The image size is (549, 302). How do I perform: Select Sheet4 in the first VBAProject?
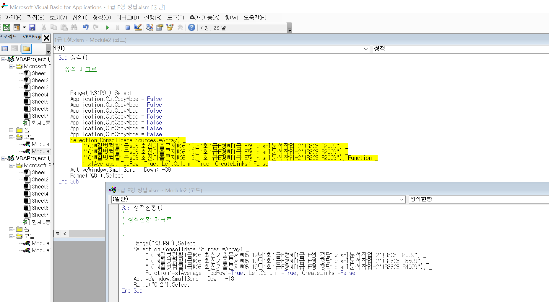tap(40, 95)
